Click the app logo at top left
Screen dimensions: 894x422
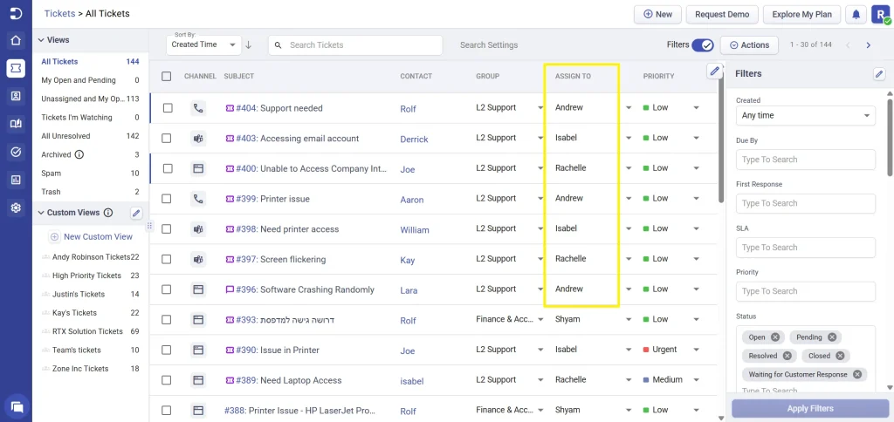[16, 14]
